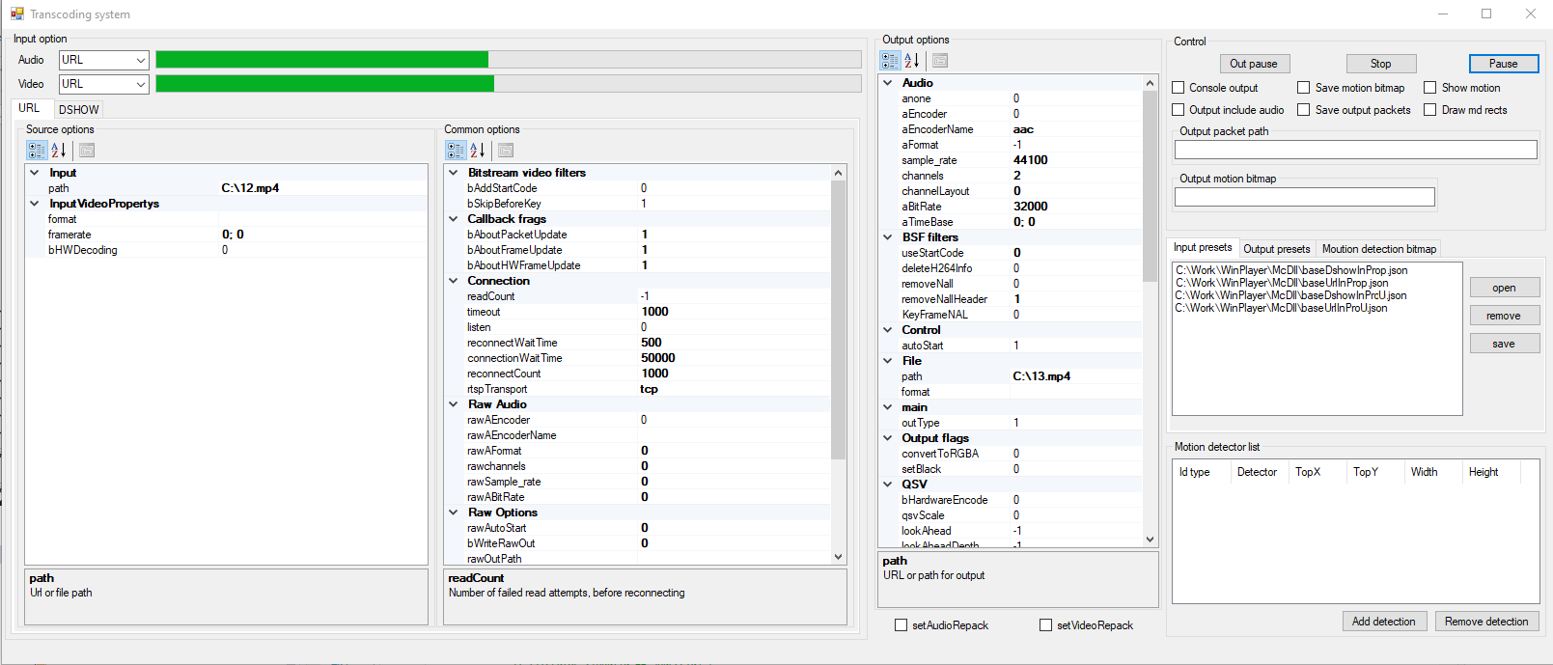Click Categorized icon in Source options toolbar
Image resolution: width=1553 pixels, height=665 pixels.
[x=37, y=151]
